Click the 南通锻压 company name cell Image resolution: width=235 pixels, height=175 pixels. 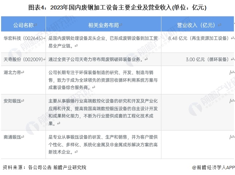point(14,137)
